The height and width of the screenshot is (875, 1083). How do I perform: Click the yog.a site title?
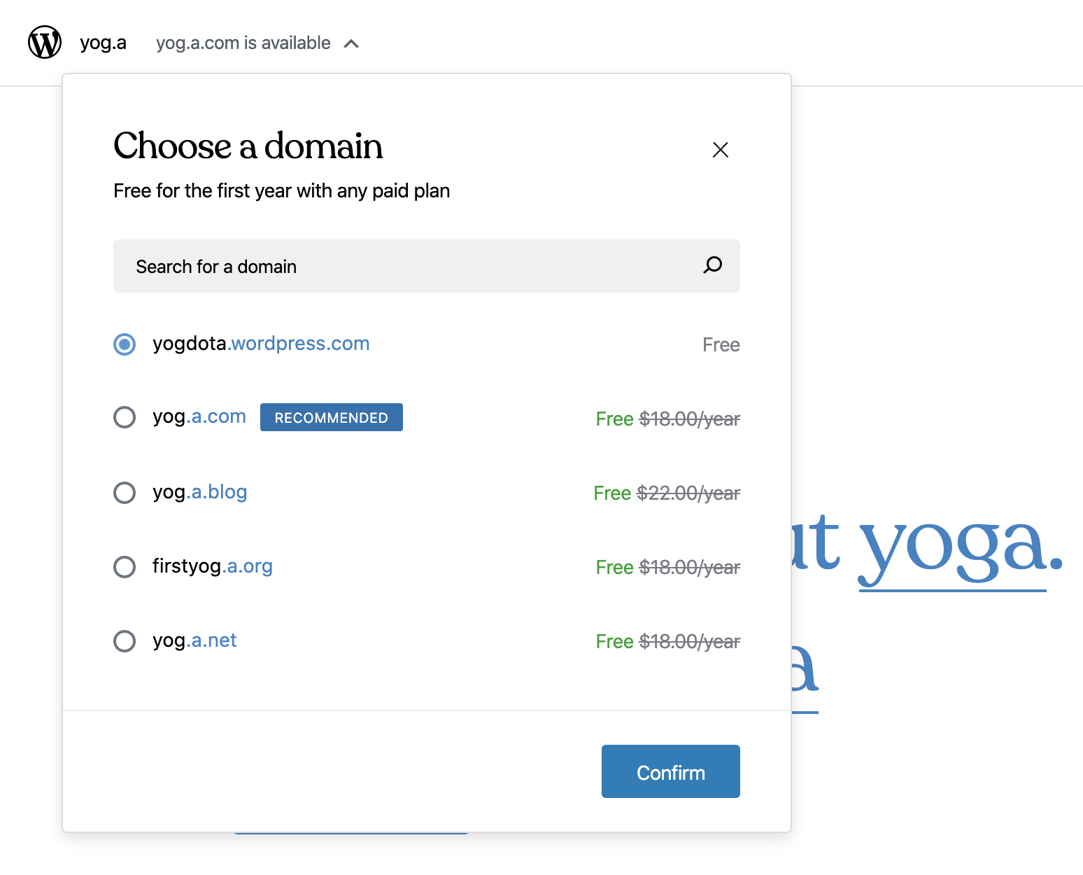103,43
